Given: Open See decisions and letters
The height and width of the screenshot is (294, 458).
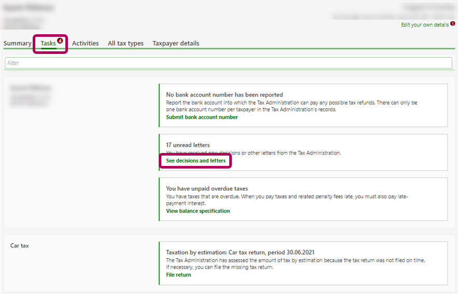Looking at the screenshot, I should (196, 161).
